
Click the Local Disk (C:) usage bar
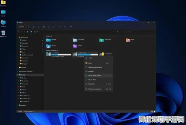(61, 55)
